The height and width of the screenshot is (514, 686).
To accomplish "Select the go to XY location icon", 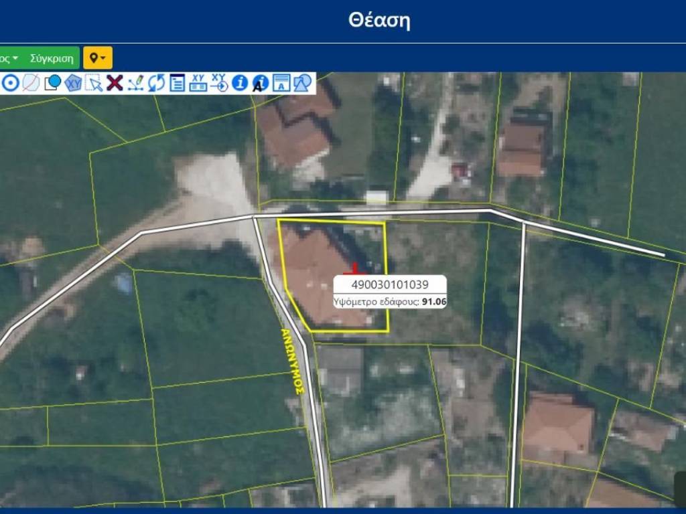I will (x=219, y=83).
